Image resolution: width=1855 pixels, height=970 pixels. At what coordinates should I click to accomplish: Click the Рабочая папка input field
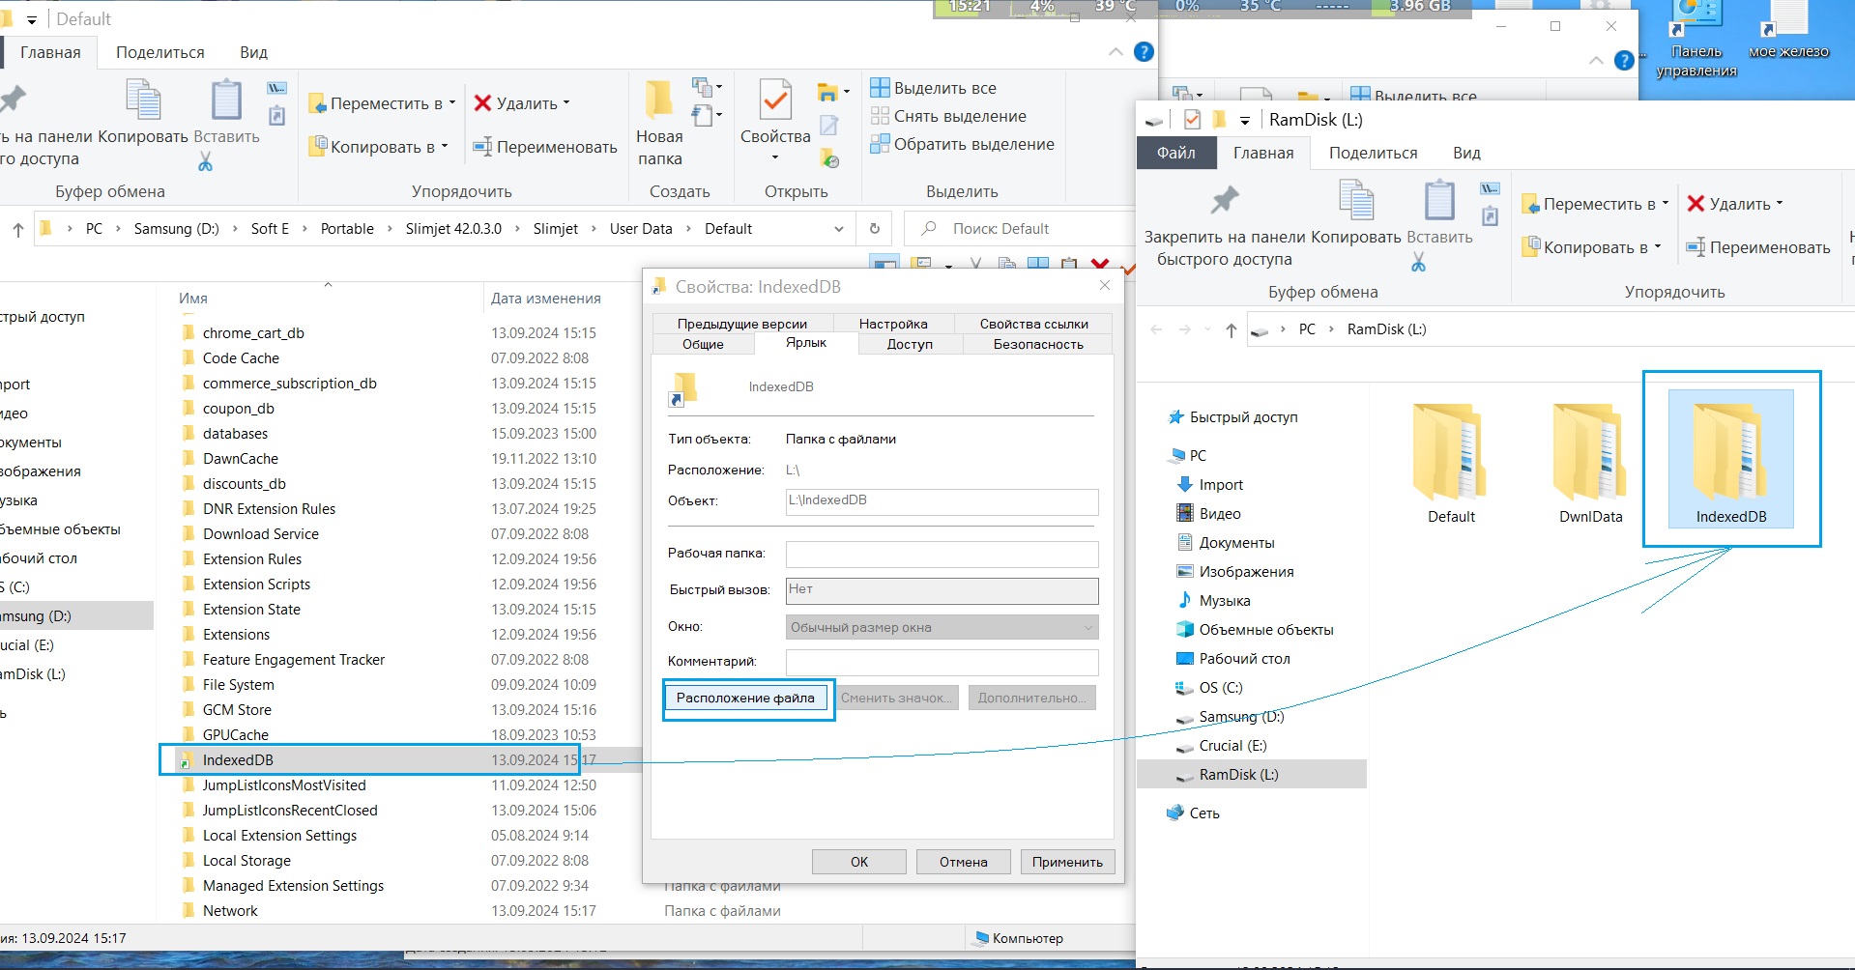942,555
